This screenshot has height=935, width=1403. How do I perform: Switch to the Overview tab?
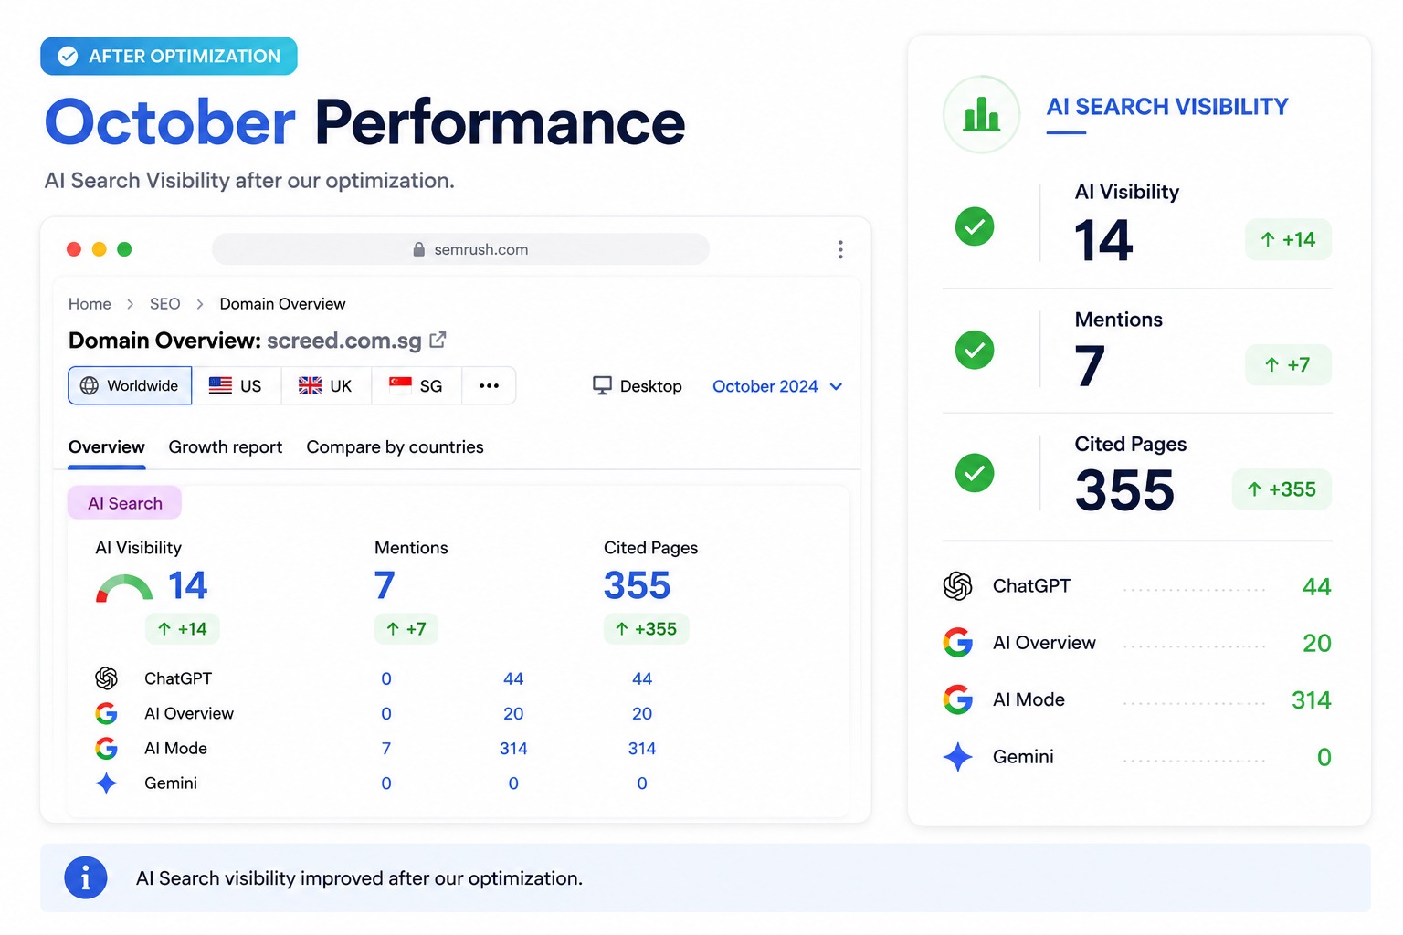pyautogui.click(x=107, y=447)
